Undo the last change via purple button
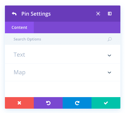The width and height of the screenshot is (125, 113). (48, 103)
